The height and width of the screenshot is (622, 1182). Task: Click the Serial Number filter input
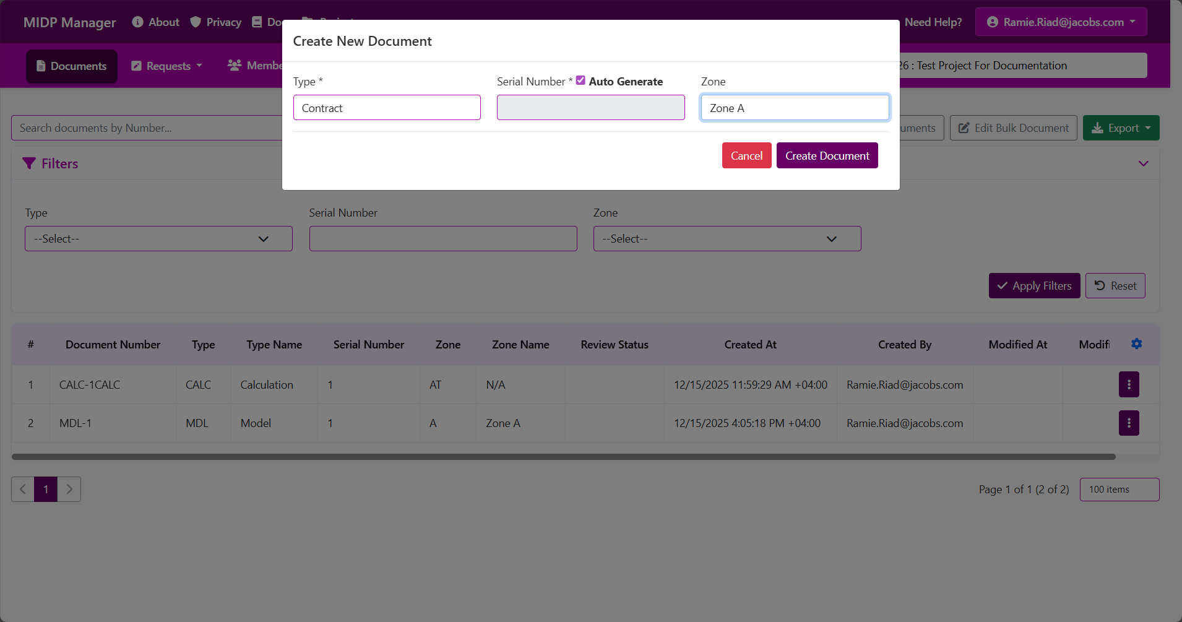pyautogui.click(x=443, y=239)
